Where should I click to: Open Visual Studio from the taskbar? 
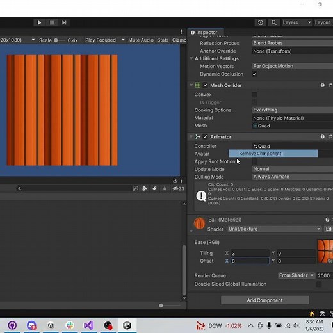(x=88, y=325)
